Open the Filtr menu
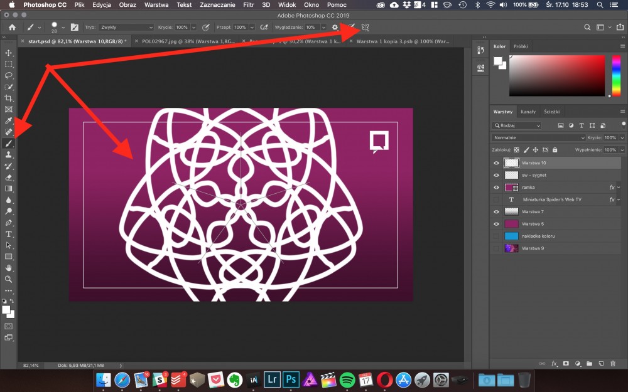Viewport: 628px width, 392px height. (248, 5)
